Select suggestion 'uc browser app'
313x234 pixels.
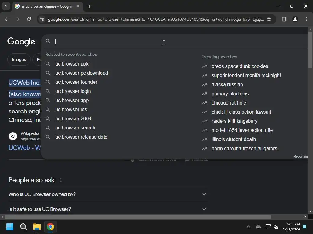pyautogui.click(x=72, y=101)
